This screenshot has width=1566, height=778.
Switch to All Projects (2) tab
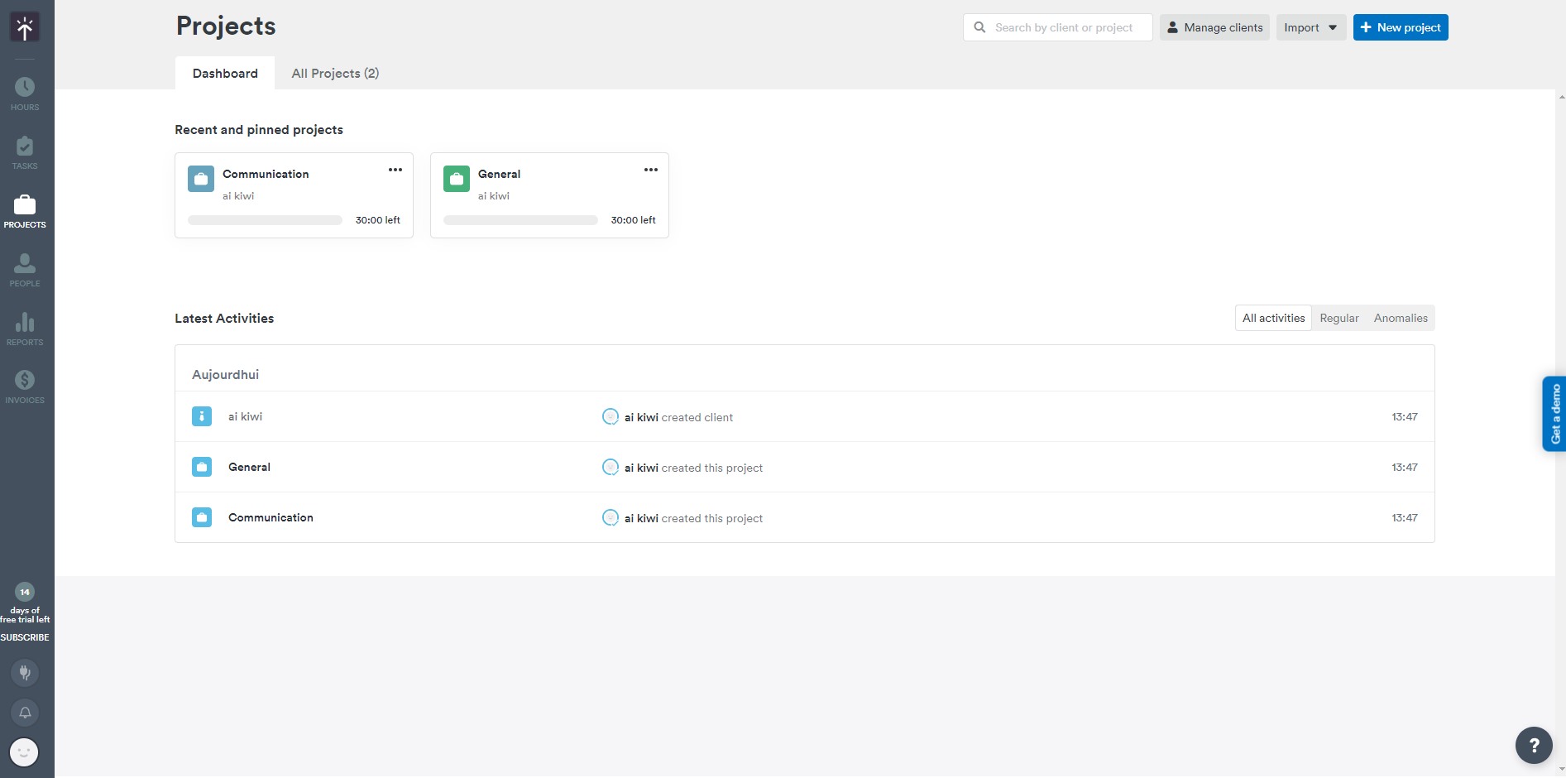tap(335, 73)
